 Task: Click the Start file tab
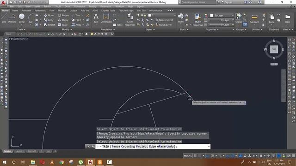[8, 34]
